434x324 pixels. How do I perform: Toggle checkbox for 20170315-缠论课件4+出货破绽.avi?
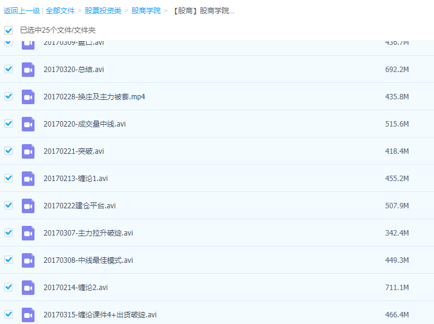coord(8,314)
